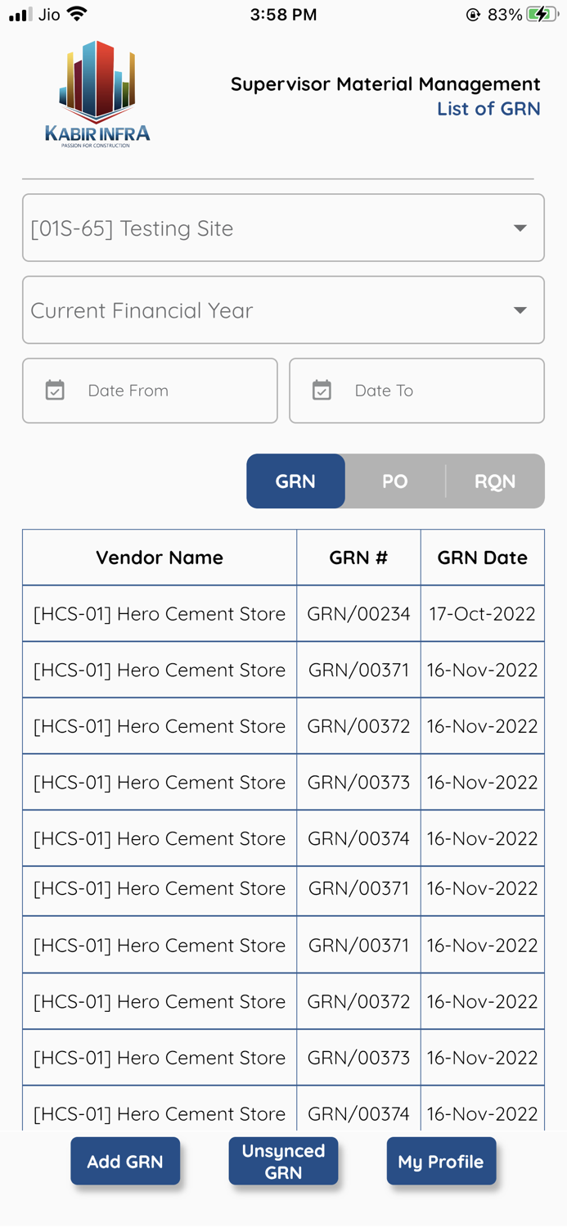Open the Unsynced GRN list

[x=283, y=1161]
